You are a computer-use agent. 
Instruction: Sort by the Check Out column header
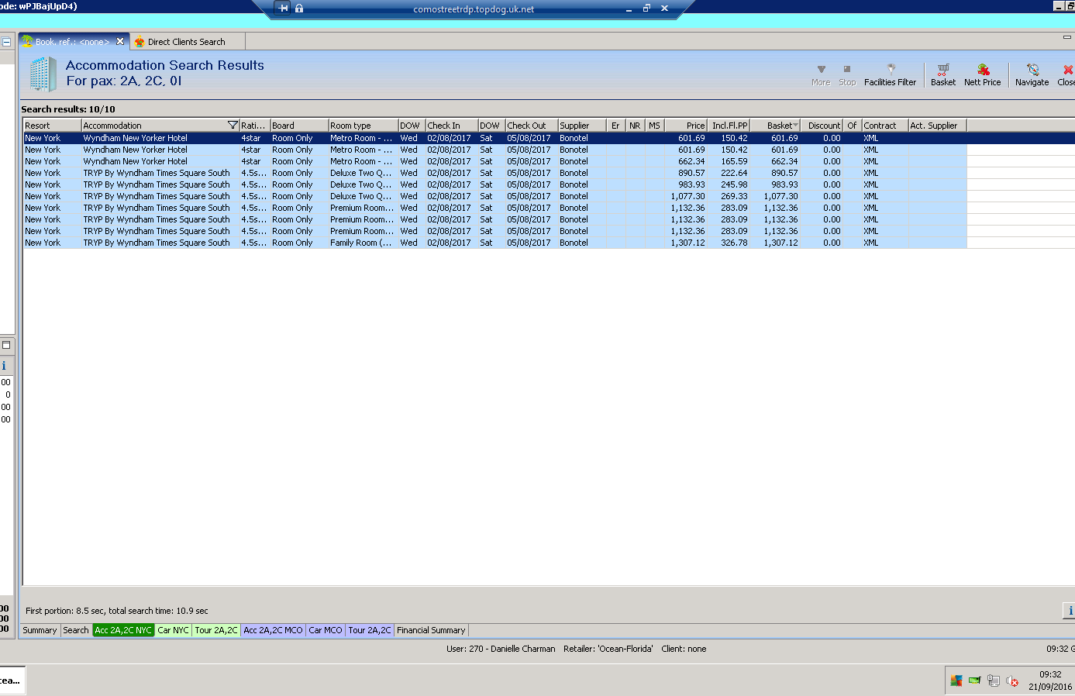pos(532,126)
